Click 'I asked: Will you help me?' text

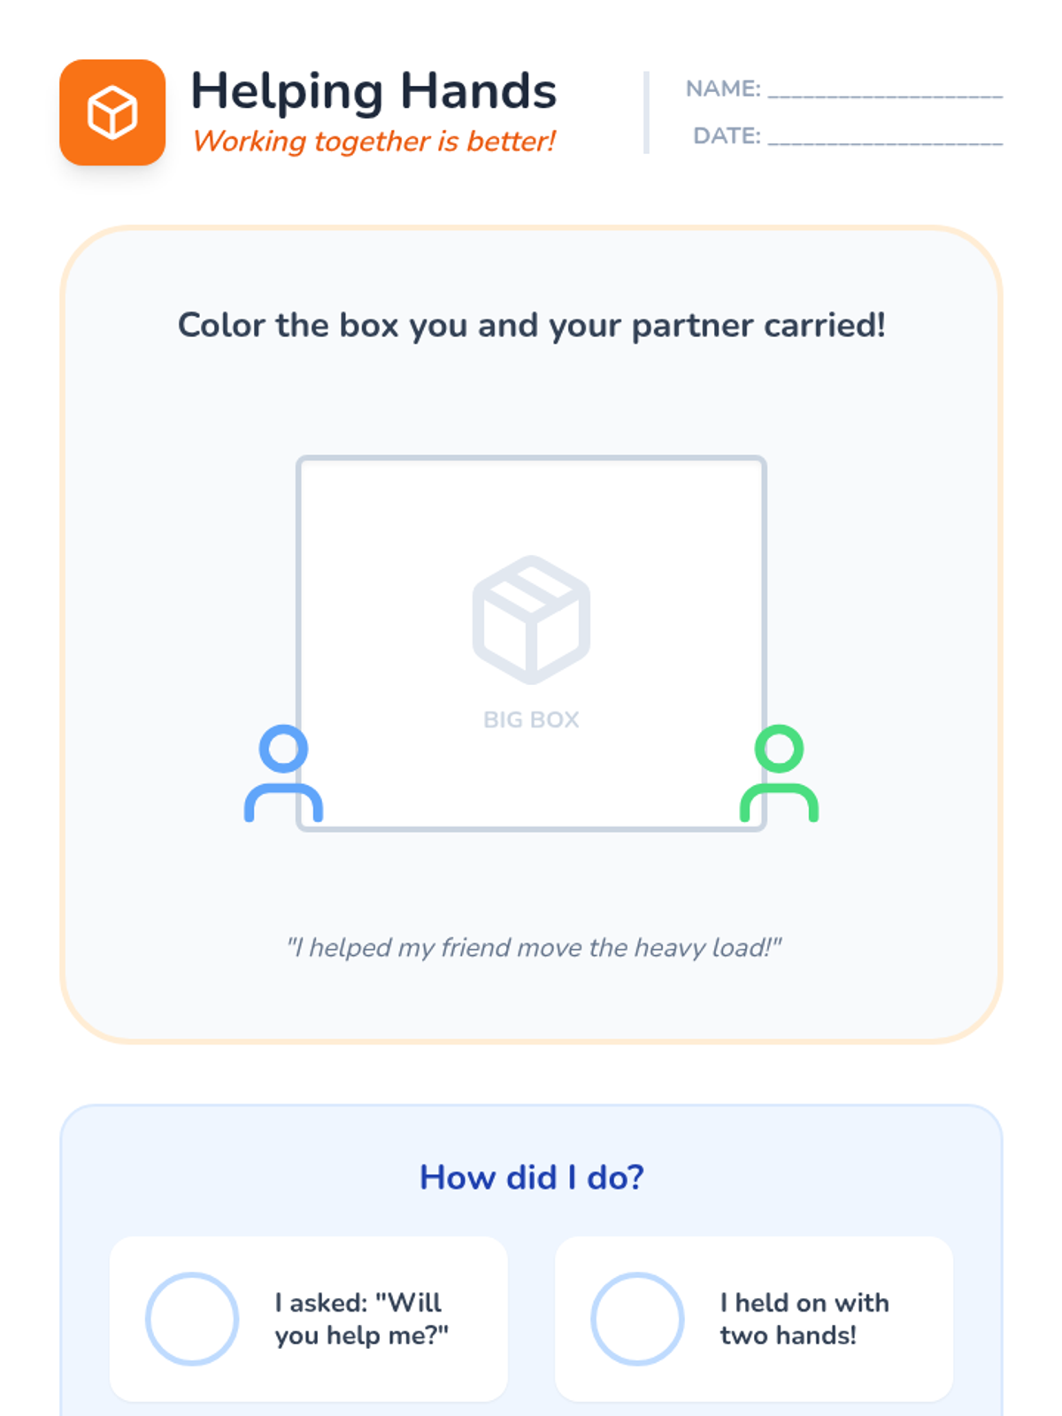361,1319
